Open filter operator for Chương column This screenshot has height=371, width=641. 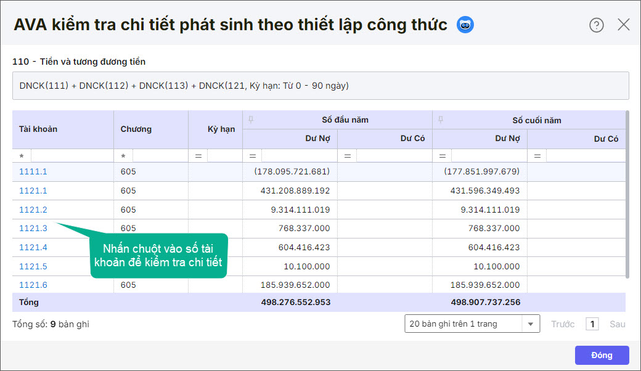click(x=123, y=157)
